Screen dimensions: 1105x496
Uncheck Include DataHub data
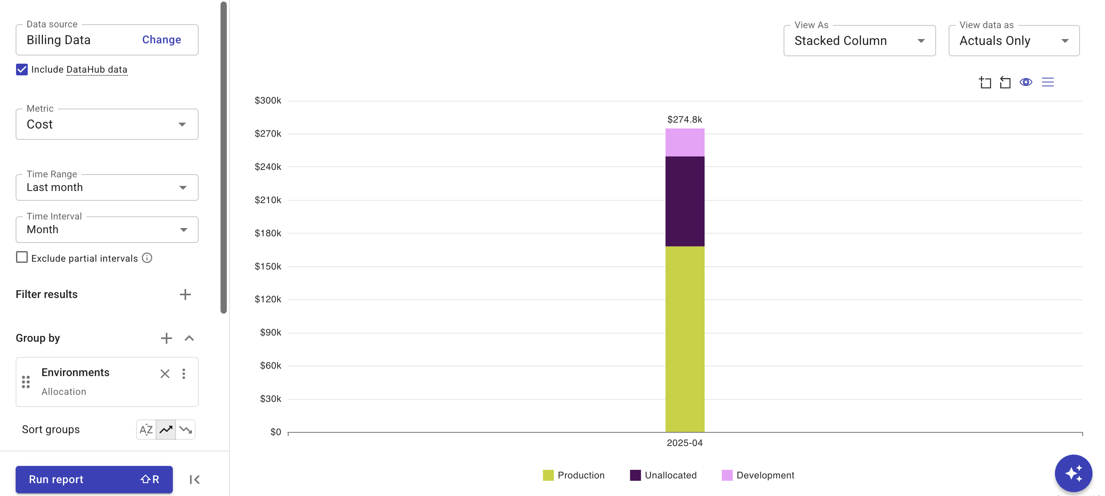pos(22,69)
